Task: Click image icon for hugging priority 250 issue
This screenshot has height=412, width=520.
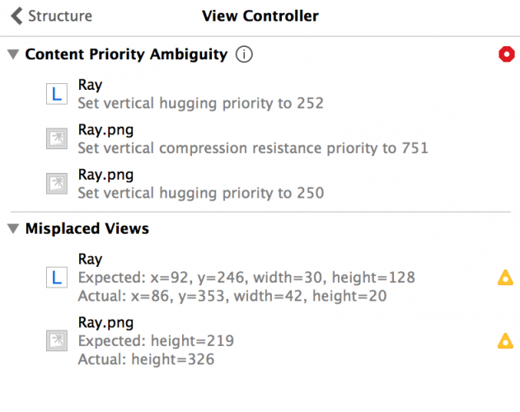Action: 57,185
